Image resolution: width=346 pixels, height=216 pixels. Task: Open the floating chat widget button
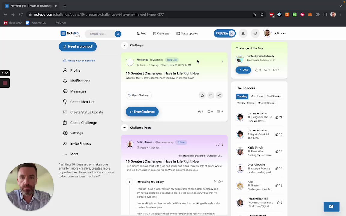(x=332, y=206)
